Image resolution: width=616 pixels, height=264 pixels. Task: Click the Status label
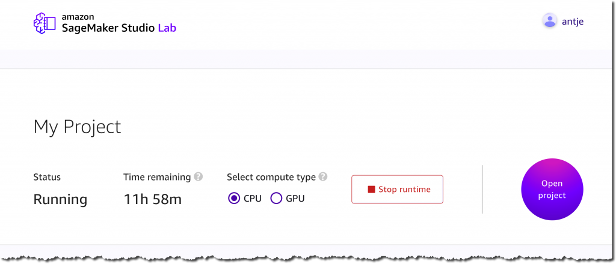(x=47, y=177)
